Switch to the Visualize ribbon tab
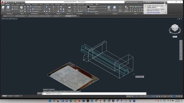The width and height of the screenshot is (184, 103). point(28,4)
